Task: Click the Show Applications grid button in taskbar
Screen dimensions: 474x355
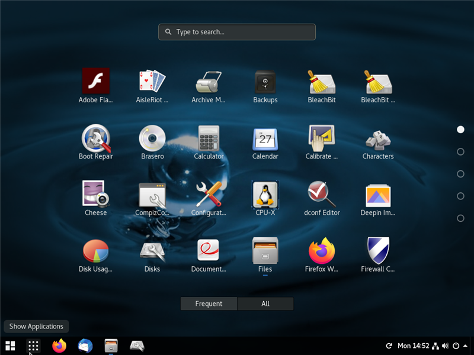Action: (33, 346)
